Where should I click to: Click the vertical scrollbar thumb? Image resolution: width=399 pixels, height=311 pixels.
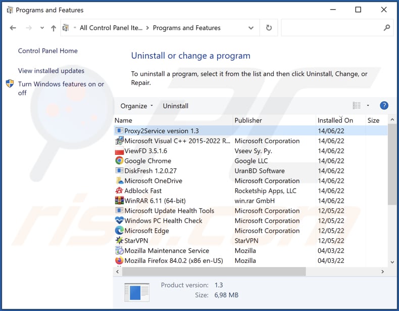(392, 164)
